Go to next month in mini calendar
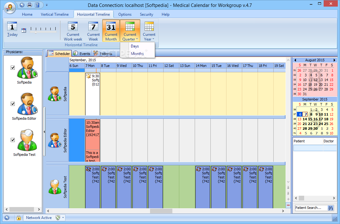 coord(334,60)
